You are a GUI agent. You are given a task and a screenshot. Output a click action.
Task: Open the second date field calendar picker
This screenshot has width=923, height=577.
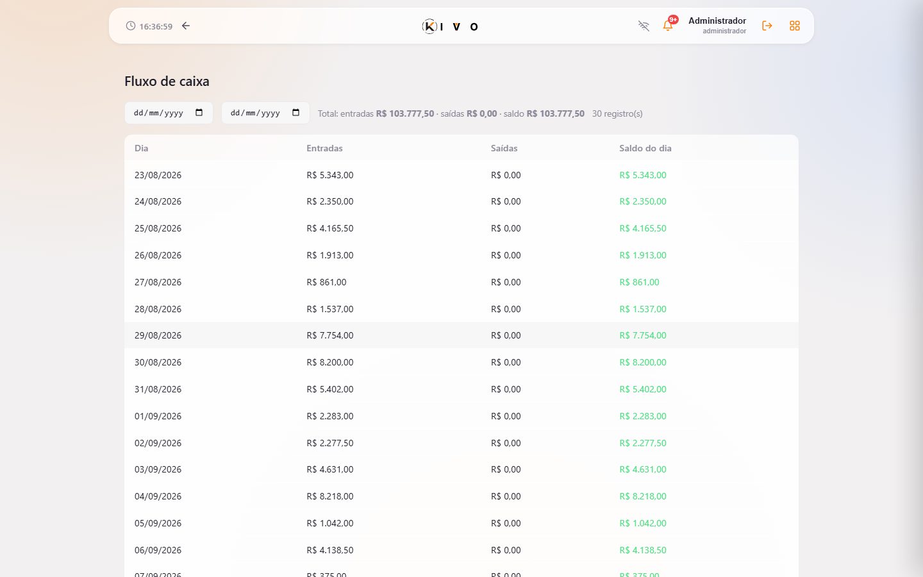tap(296, 113)
